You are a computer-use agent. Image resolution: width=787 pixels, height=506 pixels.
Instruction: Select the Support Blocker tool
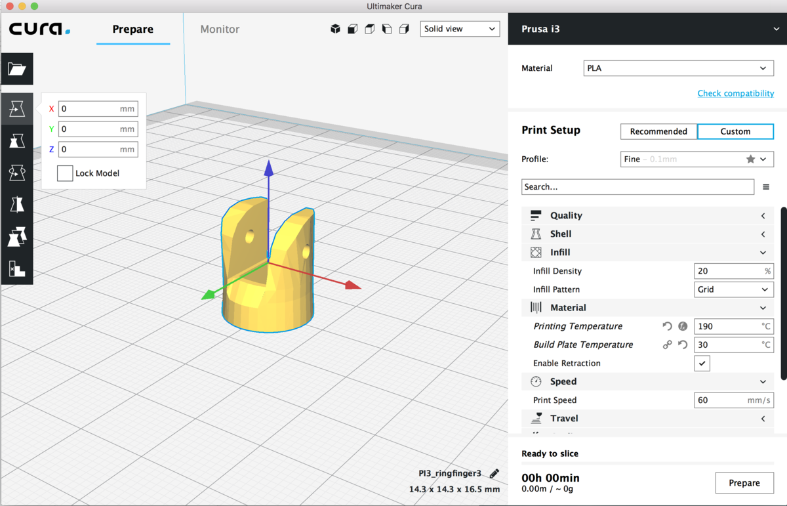[x=17, y=268]
